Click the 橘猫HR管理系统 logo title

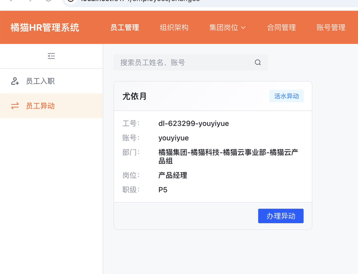[45, 28]
